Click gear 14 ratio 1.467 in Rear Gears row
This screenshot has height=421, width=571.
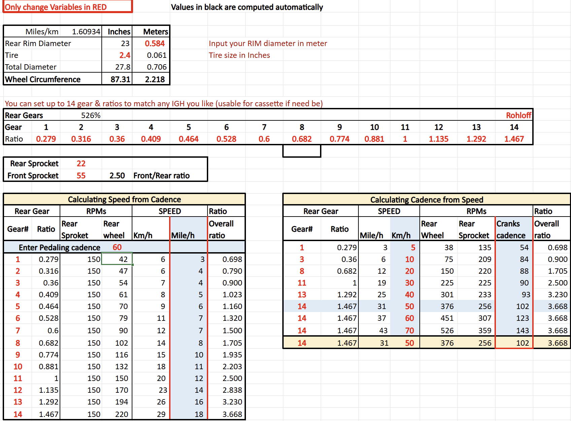coord(514,139)
